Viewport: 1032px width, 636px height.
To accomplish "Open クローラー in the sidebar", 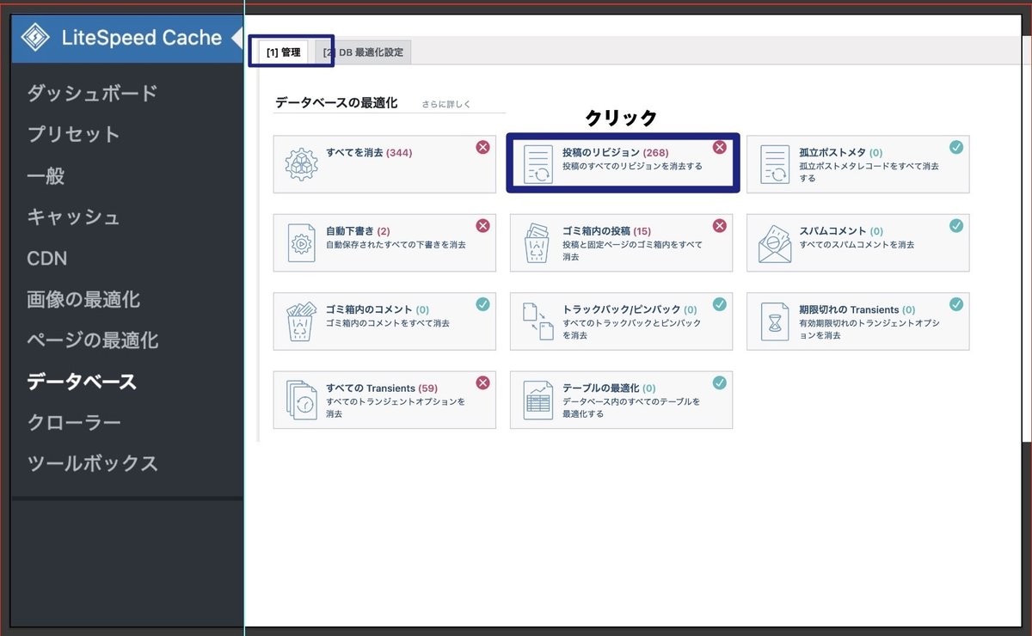I will click(73, 423).
